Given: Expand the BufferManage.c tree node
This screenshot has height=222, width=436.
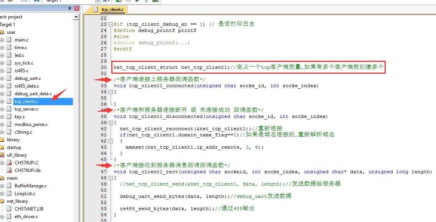Looking at the screenshot, I should tap(2, 186).
